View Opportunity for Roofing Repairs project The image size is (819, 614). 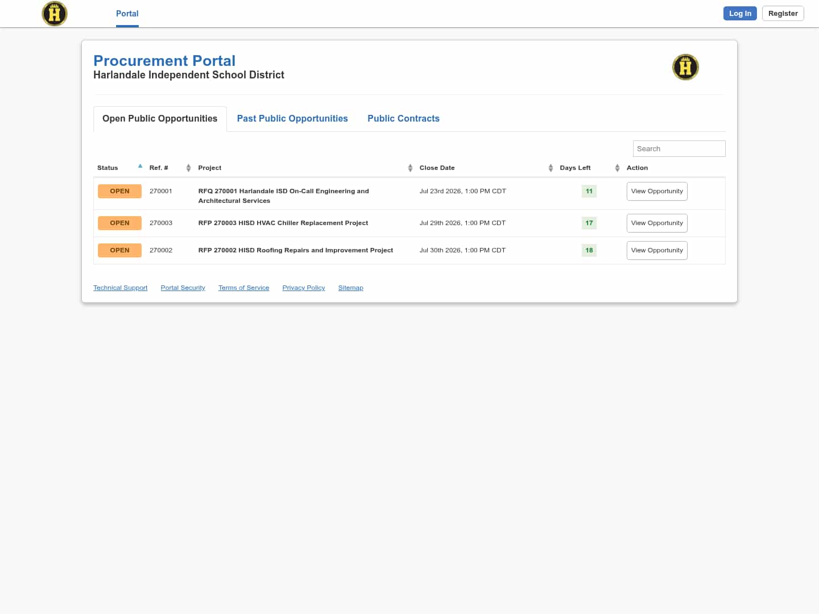click(657, 251)
